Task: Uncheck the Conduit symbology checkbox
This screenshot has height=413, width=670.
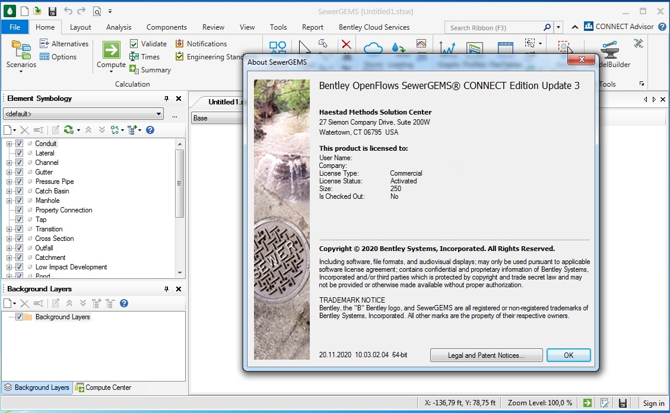Action: click(19, 144)
